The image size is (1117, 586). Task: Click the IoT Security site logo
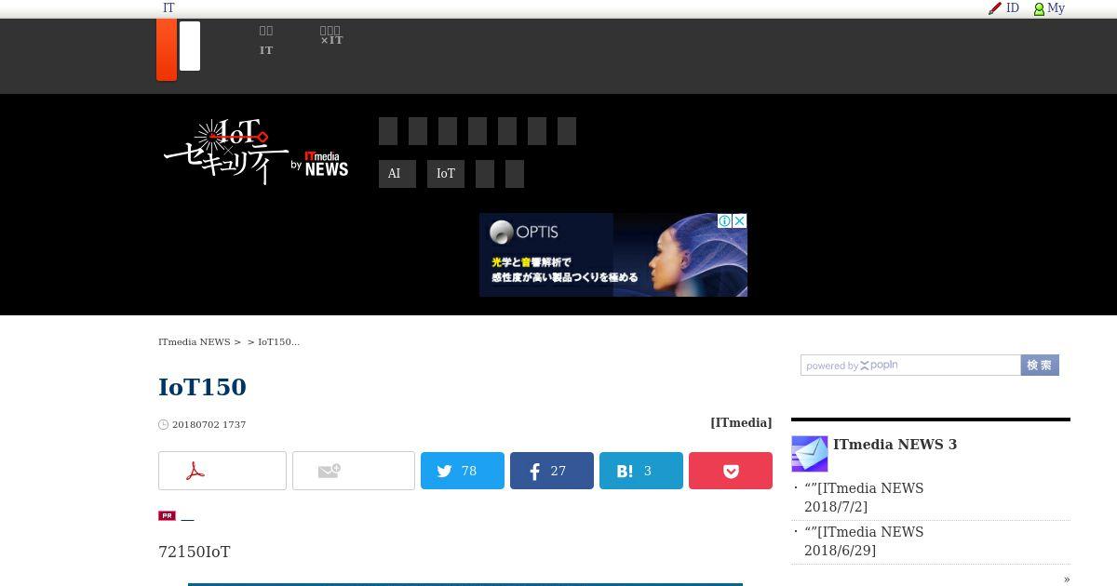point(226,152)
